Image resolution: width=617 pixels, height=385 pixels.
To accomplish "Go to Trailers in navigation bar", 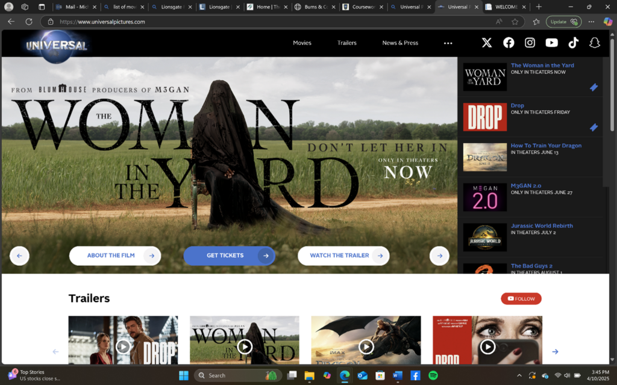I will (346, 43).
